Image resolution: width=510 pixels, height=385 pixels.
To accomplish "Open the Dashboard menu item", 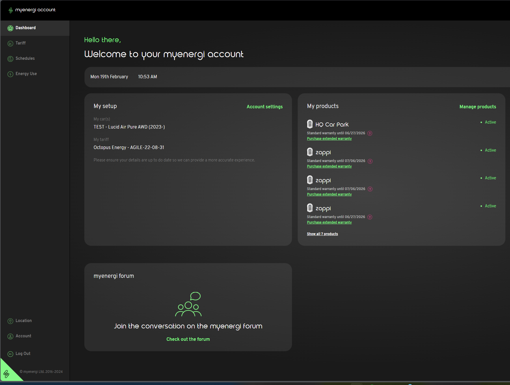I will coord(35,28).
